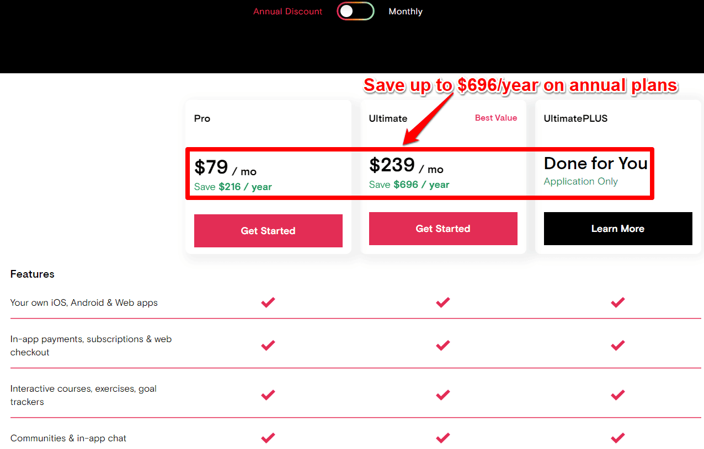Click the Communities & in-app chat feature label
The width and height of the screenshot is (704, 449).
click(68, 439)
